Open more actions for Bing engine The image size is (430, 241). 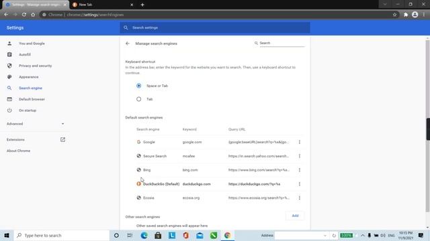coord(300,170)
